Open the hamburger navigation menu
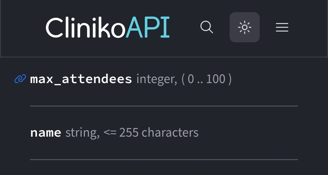This screenshot has height=175, width=328. [282, 28]
